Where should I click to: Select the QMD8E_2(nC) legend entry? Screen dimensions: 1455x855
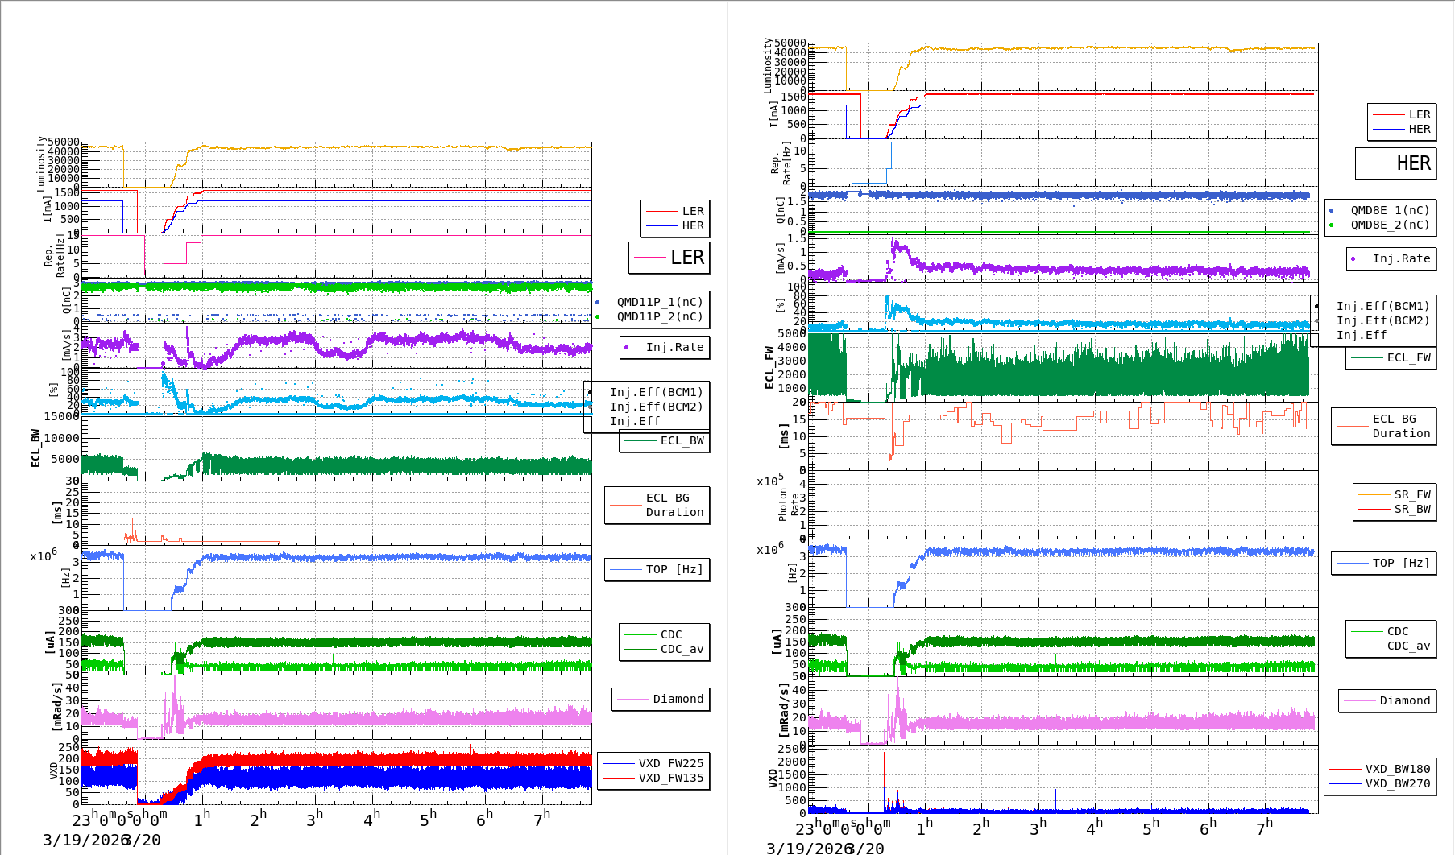[x=1389, y=225]
